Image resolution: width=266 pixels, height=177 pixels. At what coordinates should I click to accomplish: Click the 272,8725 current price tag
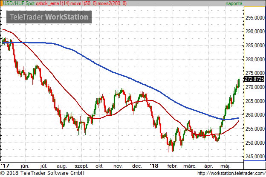pyautogui.click(x=254, y=79)
